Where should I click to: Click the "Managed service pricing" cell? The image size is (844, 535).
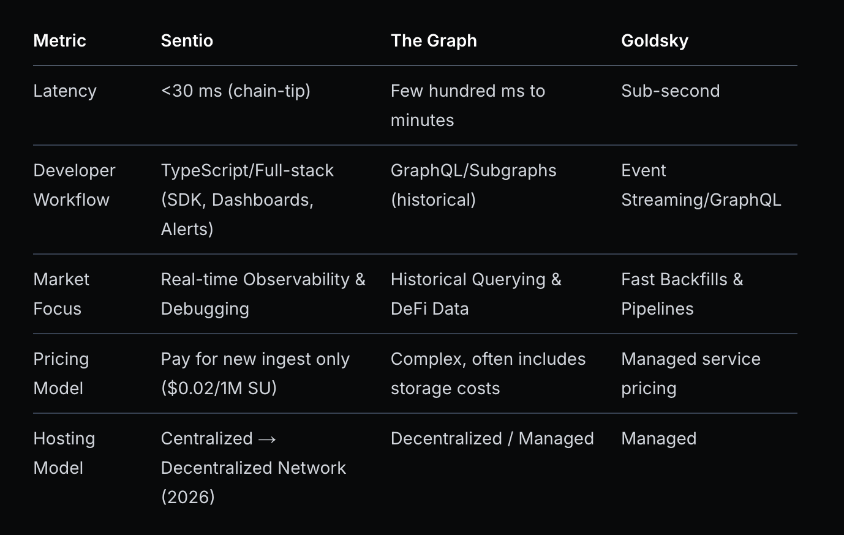pos(690,373)
